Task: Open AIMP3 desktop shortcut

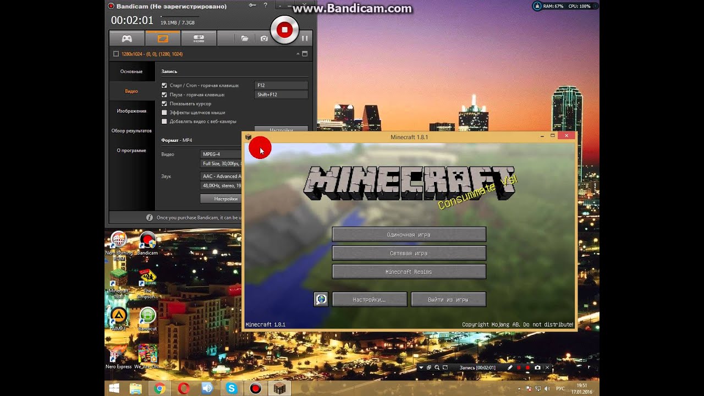Action: [x=119, y=318]
